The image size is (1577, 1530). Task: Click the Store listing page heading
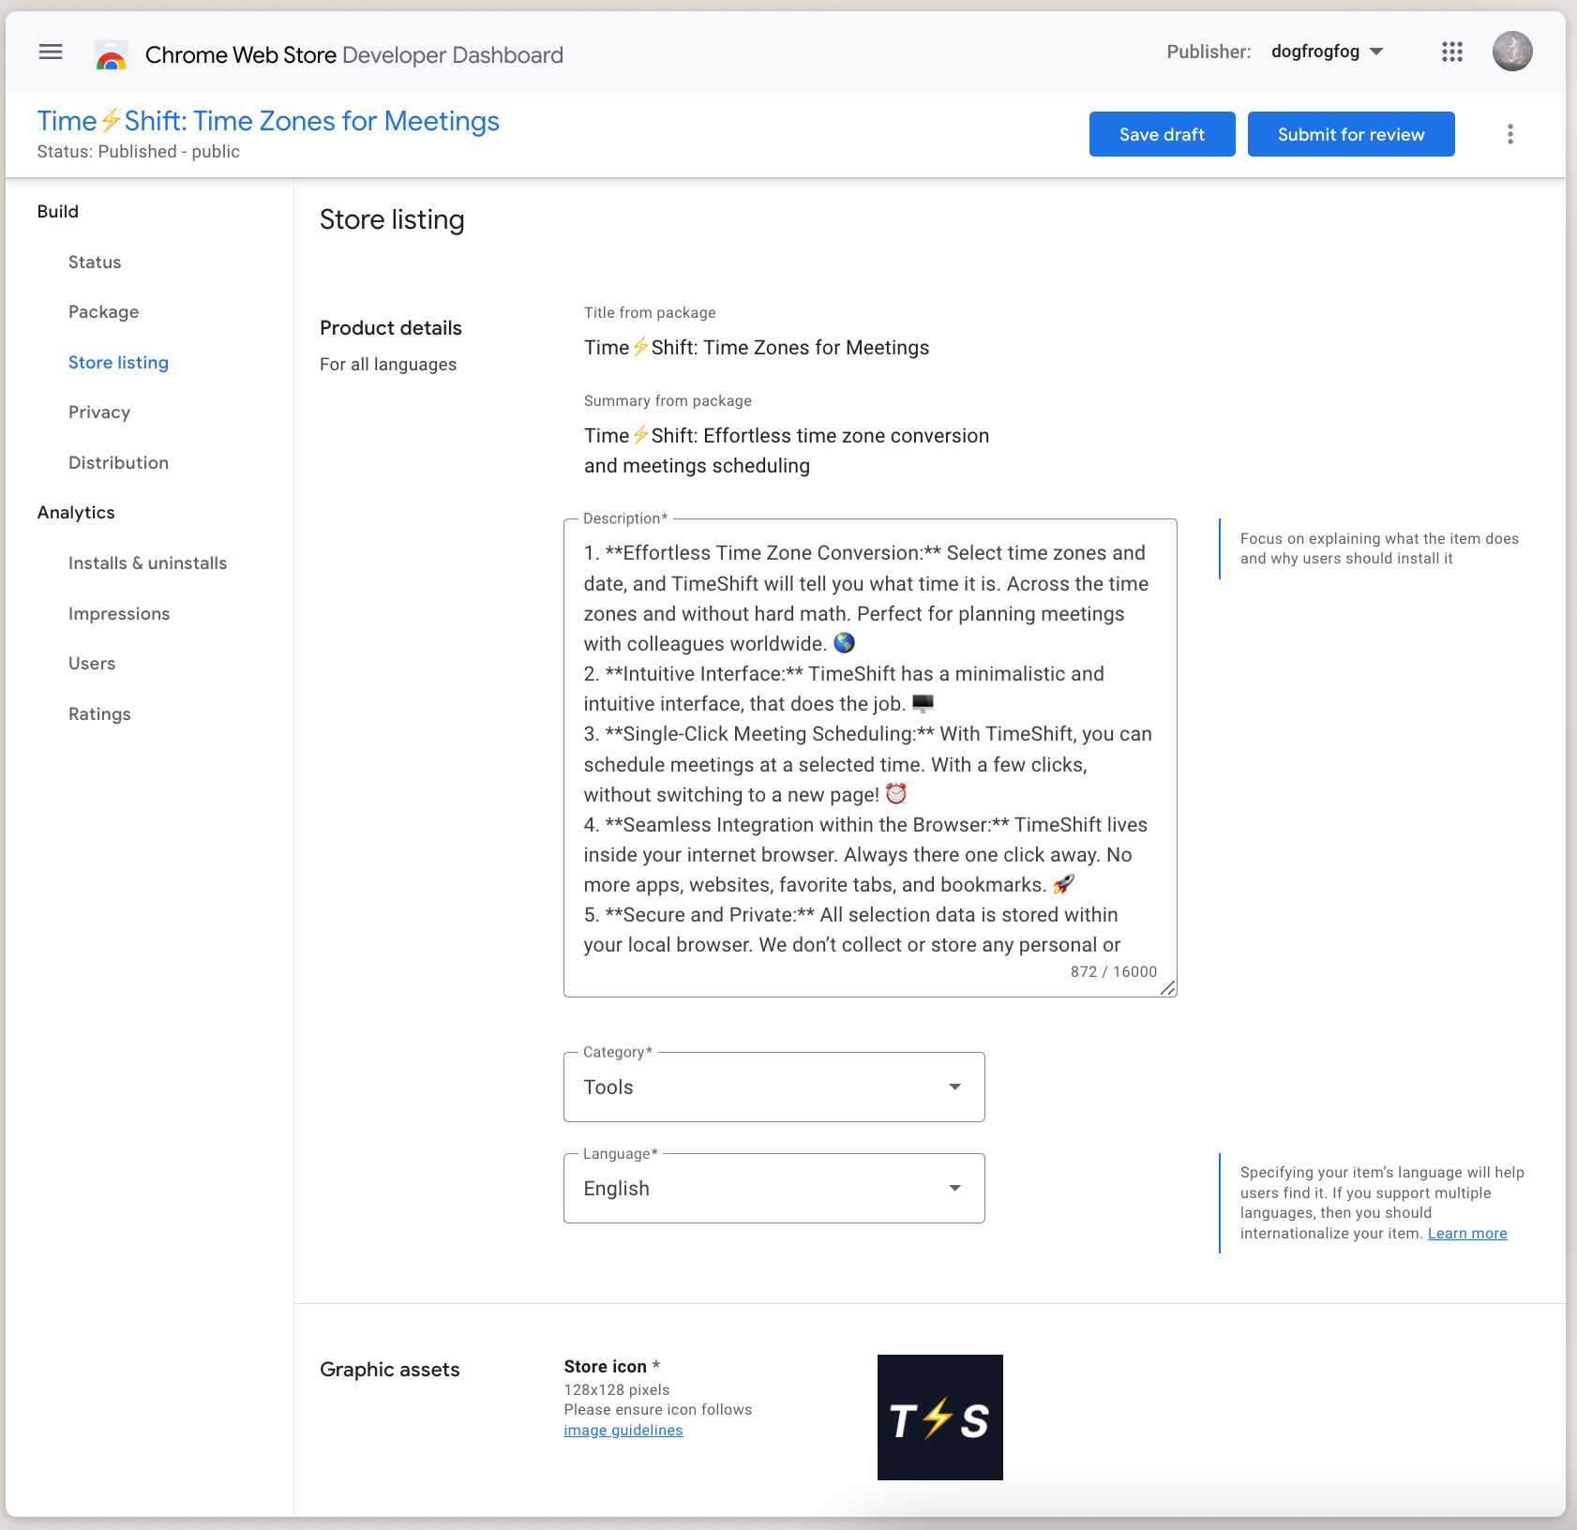point(392,219)
